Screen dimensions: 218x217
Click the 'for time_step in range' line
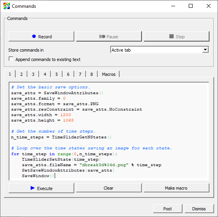(64, 154)
